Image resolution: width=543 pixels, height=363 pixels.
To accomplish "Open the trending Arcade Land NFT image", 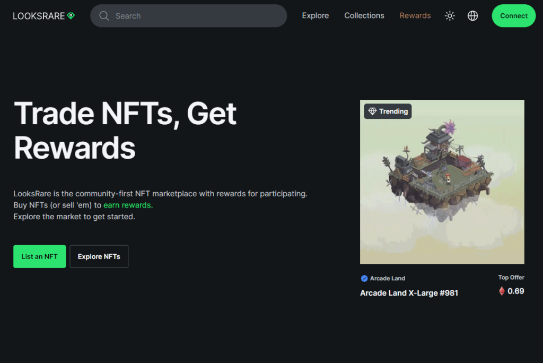I will click(442, 182).
